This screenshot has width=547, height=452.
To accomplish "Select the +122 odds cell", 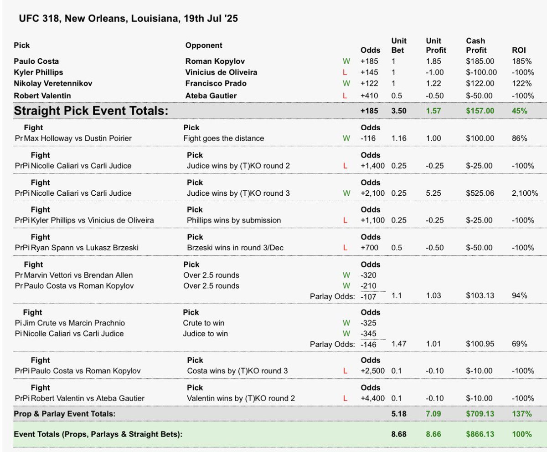I will point(370,83).
